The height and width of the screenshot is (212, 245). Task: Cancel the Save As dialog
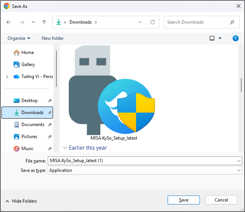[221, 200]
